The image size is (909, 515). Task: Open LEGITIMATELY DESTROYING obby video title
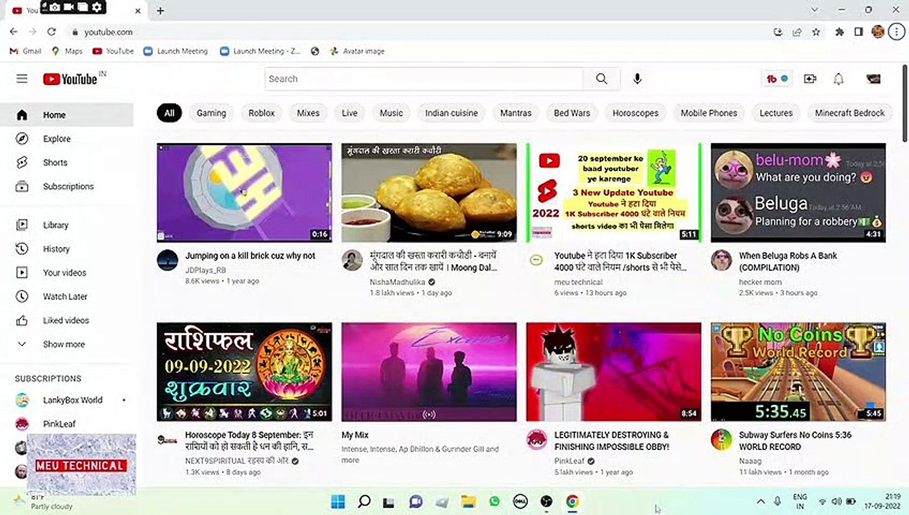point(612,441)
